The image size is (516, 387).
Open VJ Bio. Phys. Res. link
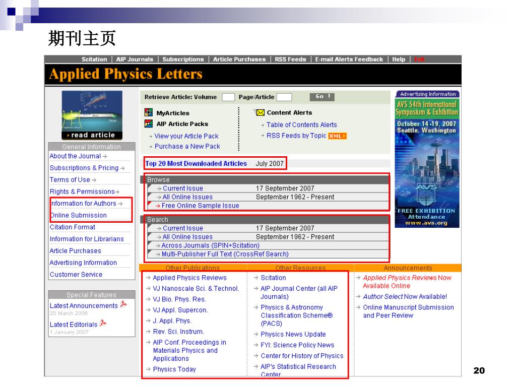click(x=179, y=299)
